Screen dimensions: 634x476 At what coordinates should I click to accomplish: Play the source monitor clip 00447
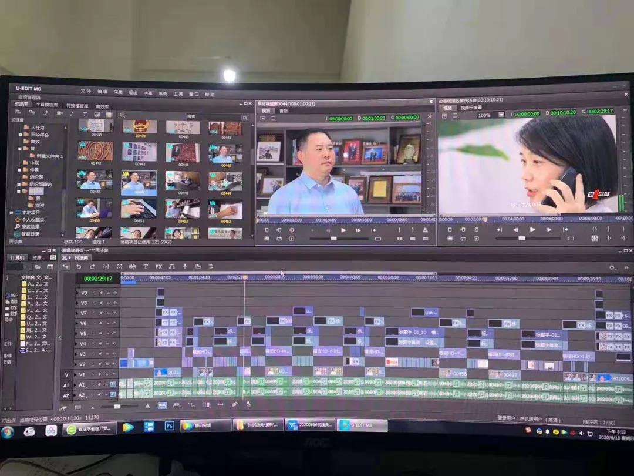[343, 230]
